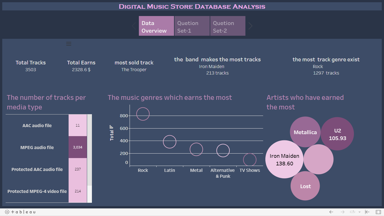This screenshot has width=384, height=216.
Task: Select the Iron Maiden bubble
Action: click(284, 159)
